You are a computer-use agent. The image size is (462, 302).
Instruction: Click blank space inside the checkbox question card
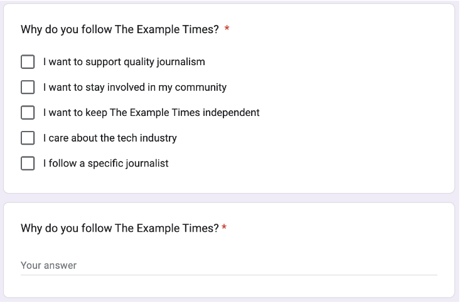click(353, 118)
